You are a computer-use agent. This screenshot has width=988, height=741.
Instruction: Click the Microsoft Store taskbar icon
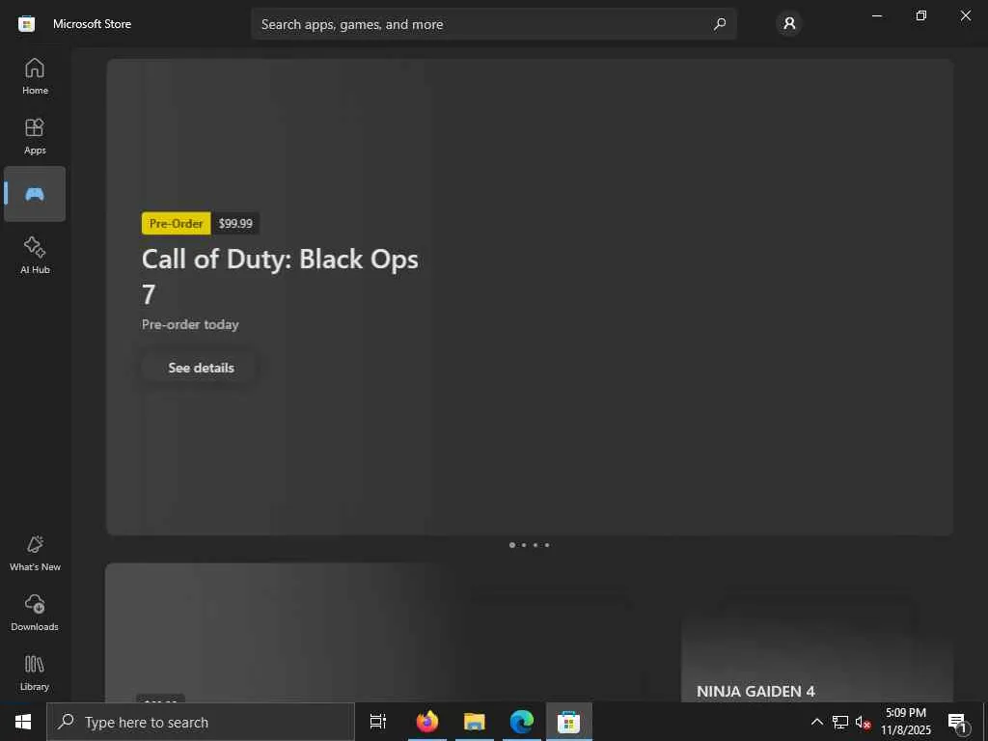click(x=569, y=722)
